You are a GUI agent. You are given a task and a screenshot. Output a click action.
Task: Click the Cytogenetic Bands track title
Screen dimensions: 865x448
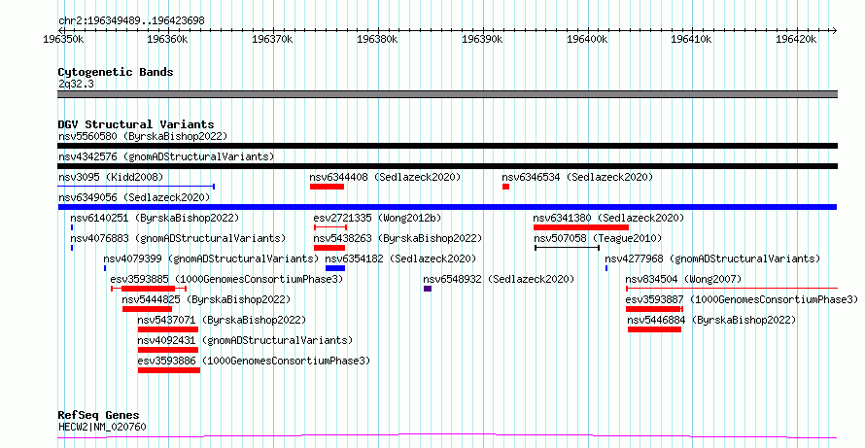(116, 72)
